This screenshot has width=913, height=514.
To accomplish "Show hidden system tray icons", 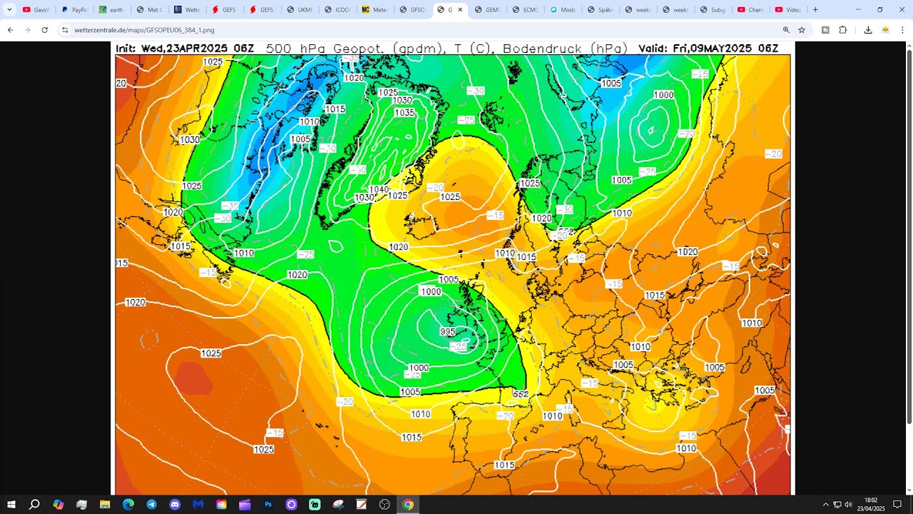I will pyautogui.click(x=826, y=505).
